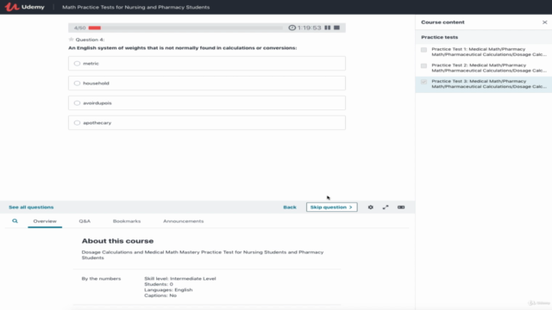
Task: Click the 'Students: 0' text
Action: tap(159, 284)
